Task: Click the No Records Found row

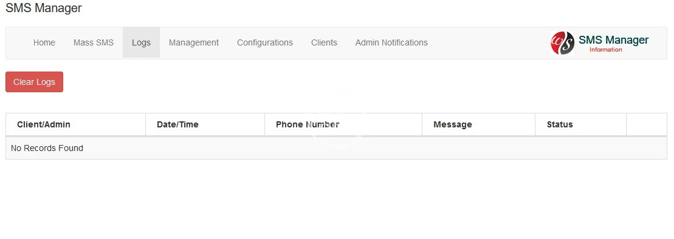Action: pos(336,148)
